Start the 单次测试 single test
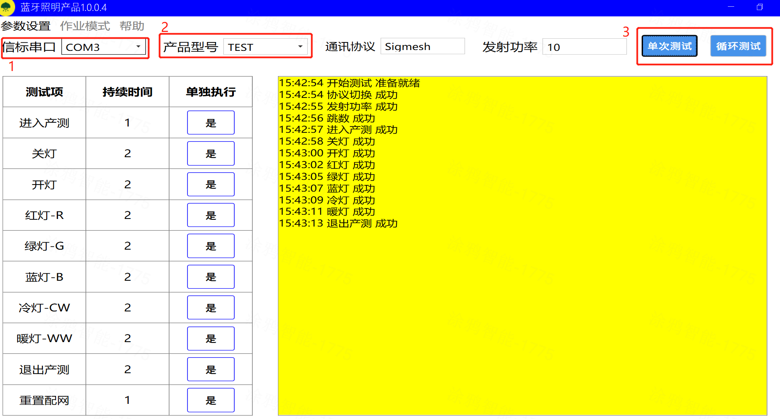 [x=669, y=46]
